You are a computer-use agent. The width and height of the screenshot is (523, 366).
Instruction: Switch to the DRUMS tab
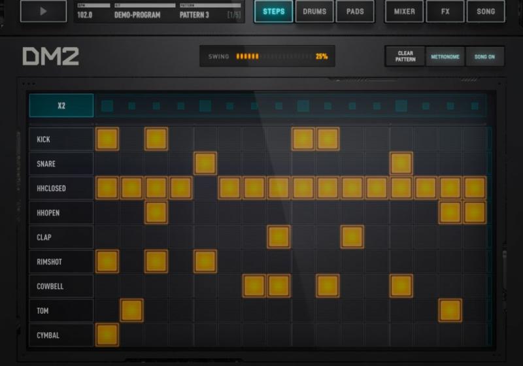pos(314,12)
